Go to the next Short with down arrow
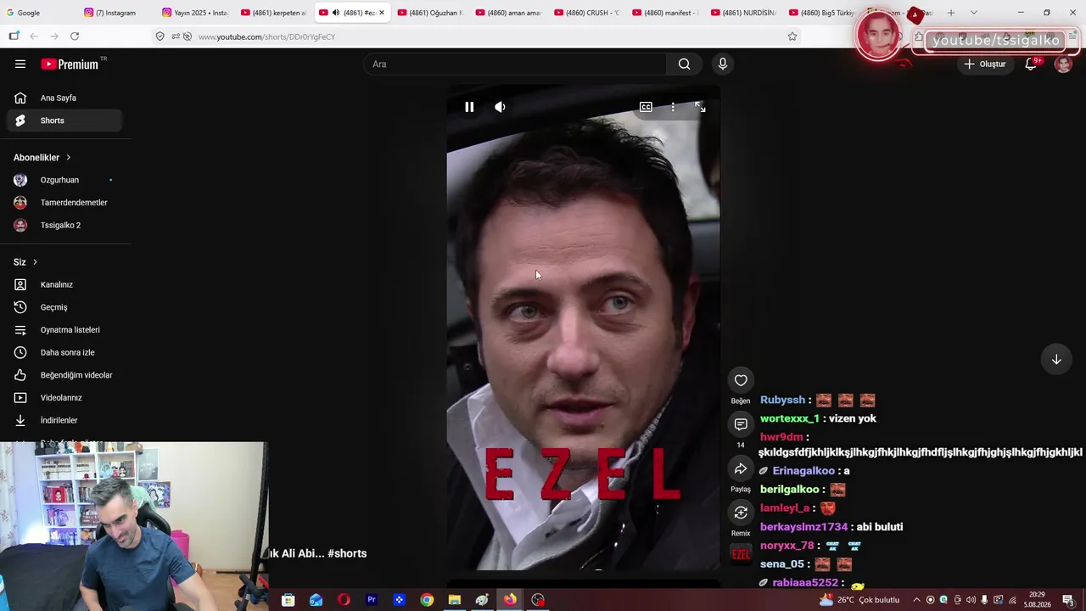The height and width of the screenshot is (611, 1086). pyautogui.click(x=1056, y=359)
